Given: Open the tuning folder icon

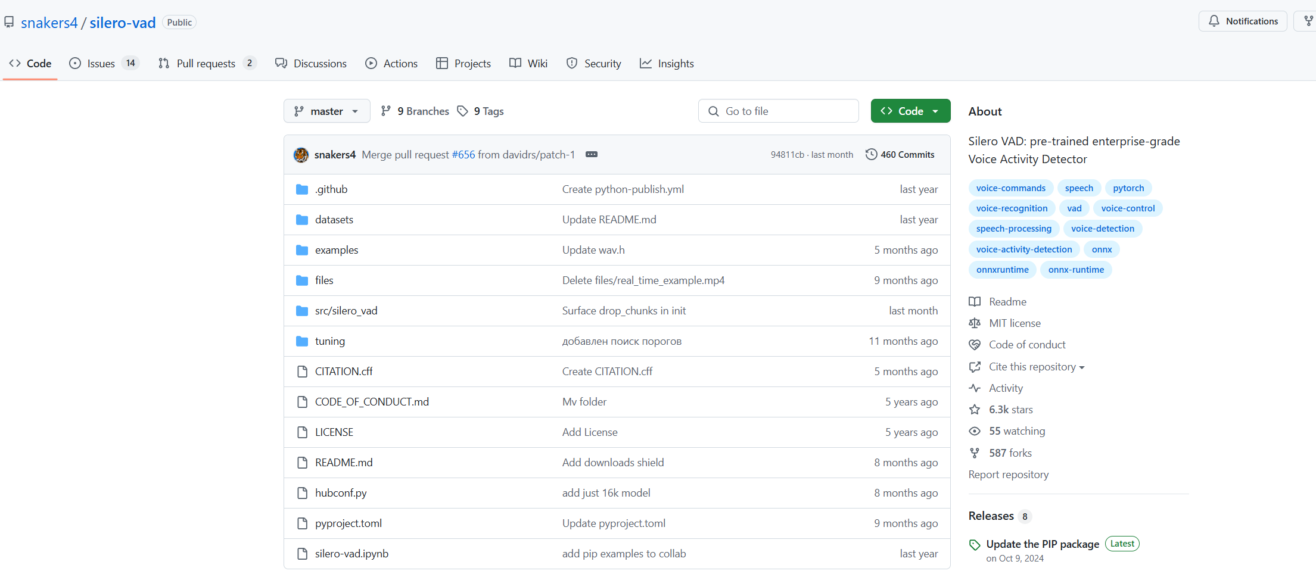Looking at the screenshot, I should point(302,341).
